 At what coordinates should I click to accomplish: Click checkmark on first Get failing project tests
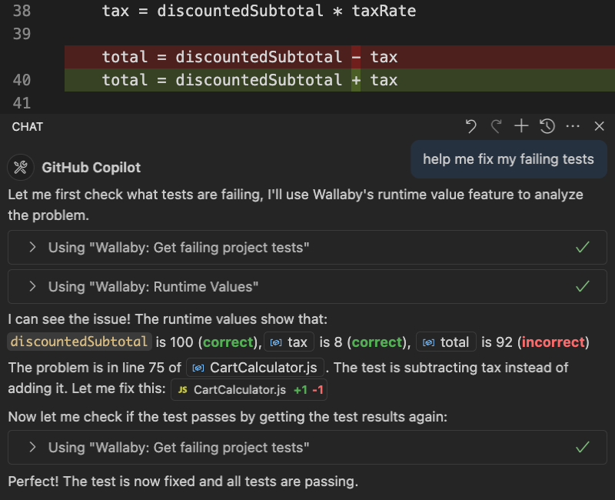(583, 247)
